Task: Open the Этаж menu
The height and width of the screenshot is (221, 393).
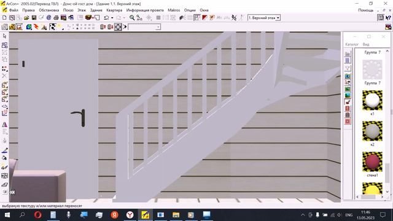Action: point(82,10)
